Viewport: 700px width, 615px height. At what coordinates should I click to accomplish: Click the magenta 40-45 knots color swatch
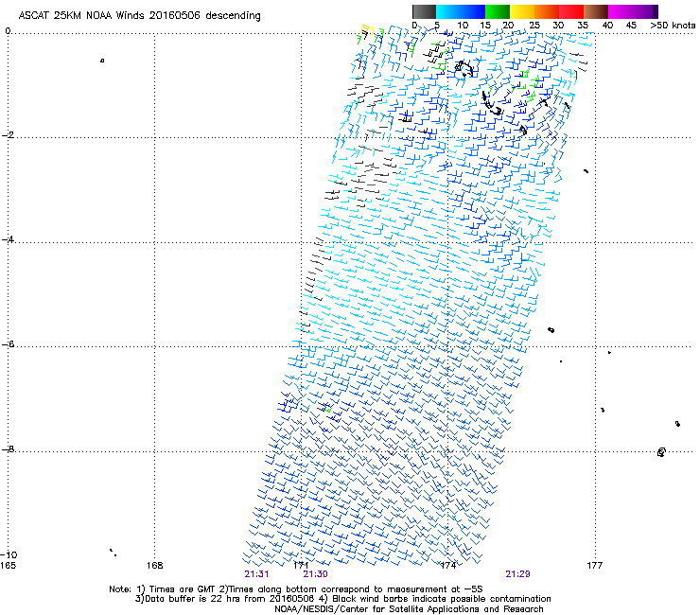[621, 11]
